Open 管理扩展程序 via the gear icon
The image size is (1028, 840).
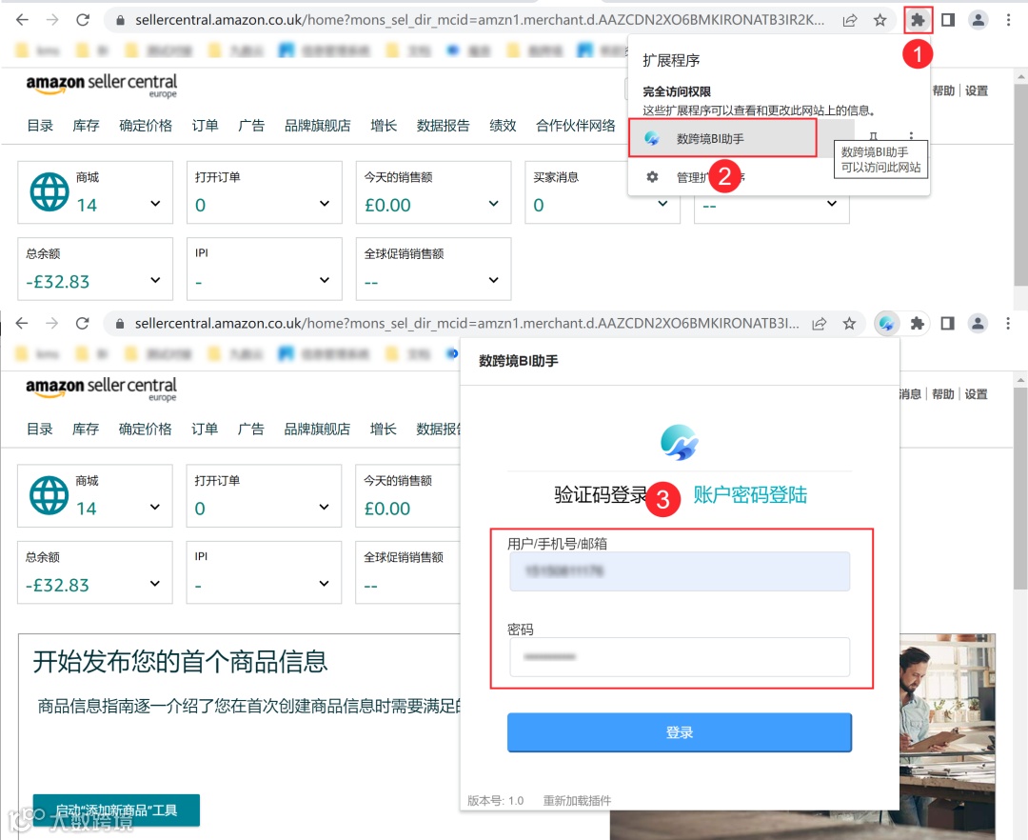click(652, 176)
